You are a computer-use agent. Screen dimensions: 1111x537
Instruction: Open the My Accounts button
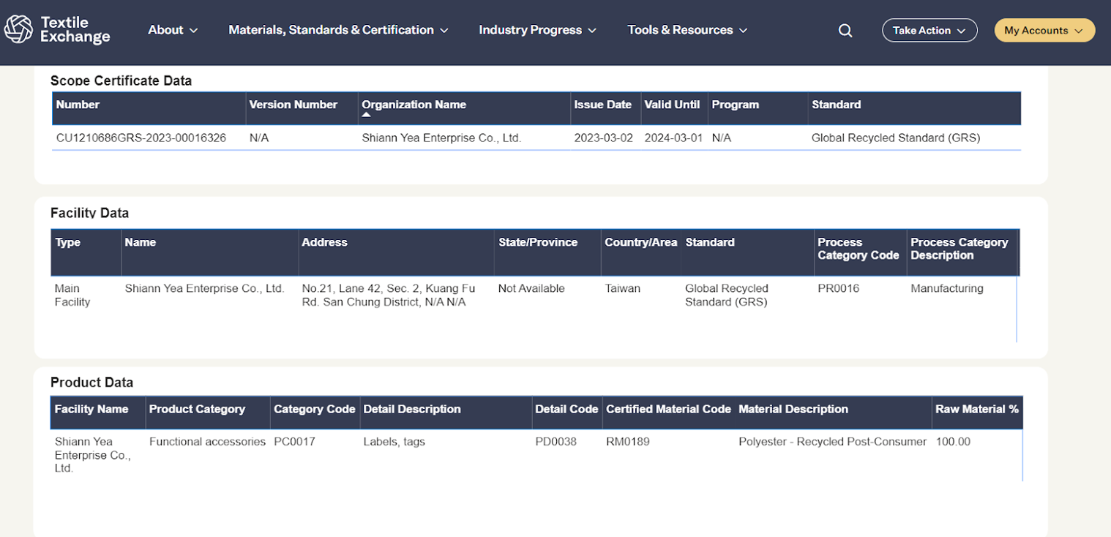(x=1044, y=31)
